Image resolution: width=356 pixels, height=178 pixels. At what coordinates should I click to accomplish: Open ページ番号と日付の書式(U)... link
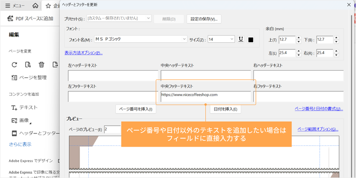[319, 109]
